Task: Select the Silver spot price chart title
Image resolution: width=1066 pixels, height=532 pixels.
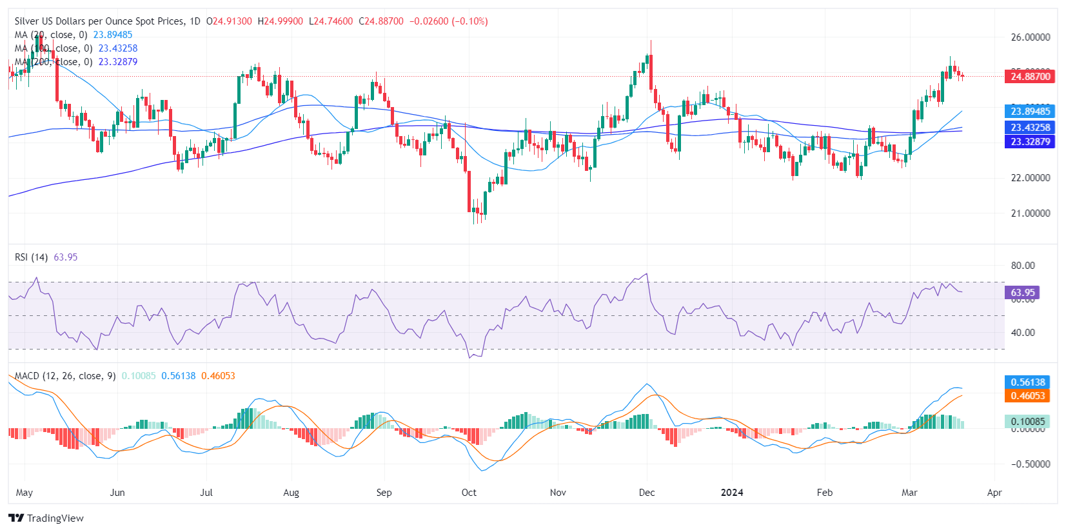Action: point(99,21)
